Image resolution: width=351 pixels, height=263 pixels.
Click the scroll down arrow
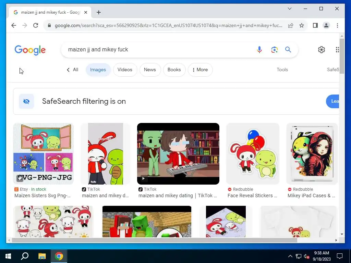point(342,234)
